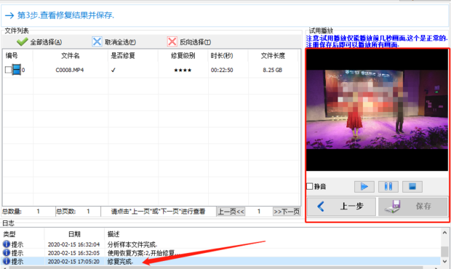The height and width of the screenshot is (269, 451).
Task: Go to next page >>下一页
Action: click(x=287, y=212)
